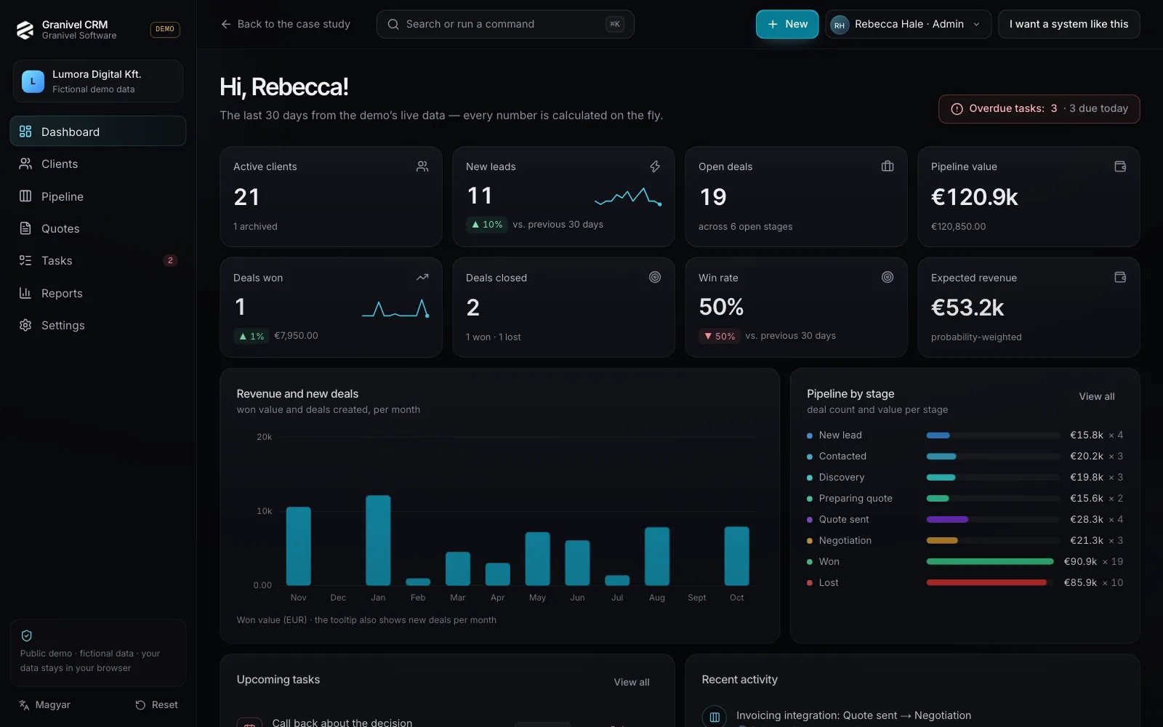Click the Quote sent purple stage bar
Image resolution: width=1163 pixels, height=727 pixels.
pos(947,519)
